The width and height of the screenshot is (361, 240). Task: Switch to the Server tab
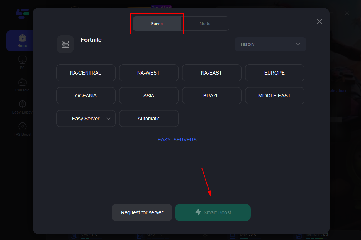(157, 24)
